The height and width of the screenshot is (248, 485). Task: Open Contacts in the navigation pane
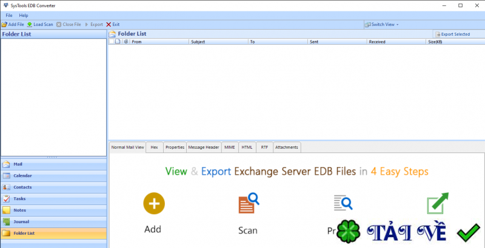pos(22,187)
